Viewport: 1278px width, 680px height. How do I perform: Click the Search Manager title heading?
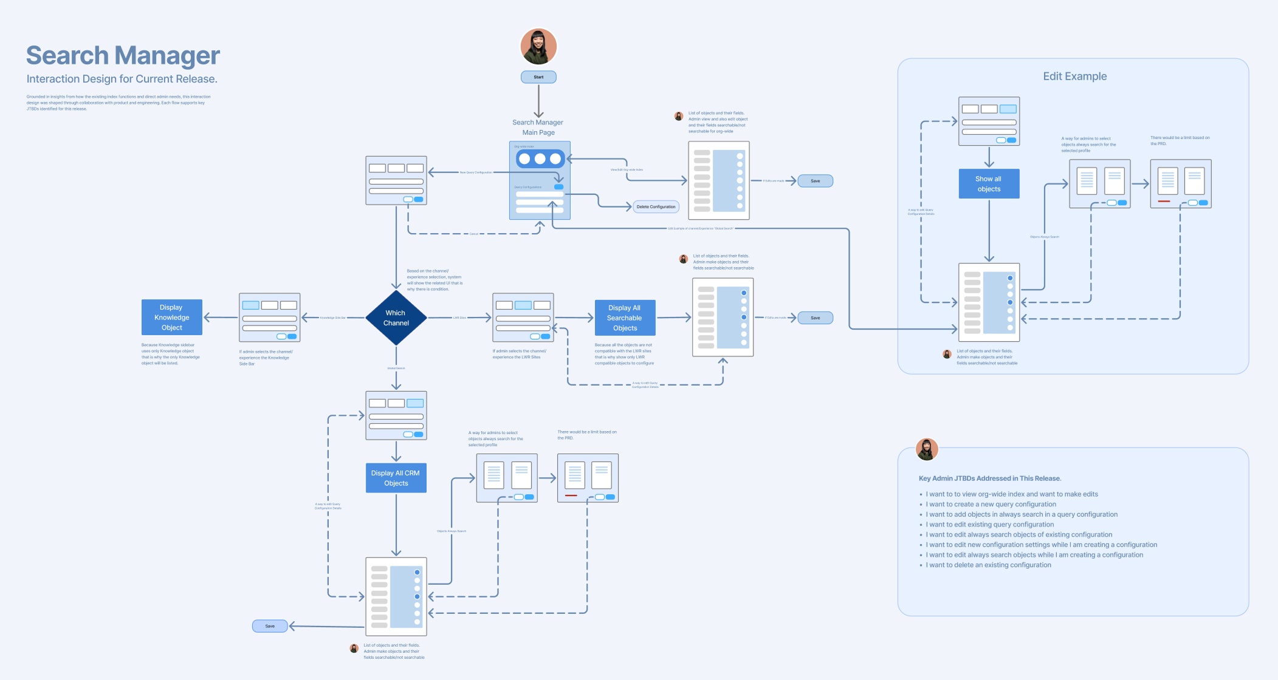tap(123, 55)
